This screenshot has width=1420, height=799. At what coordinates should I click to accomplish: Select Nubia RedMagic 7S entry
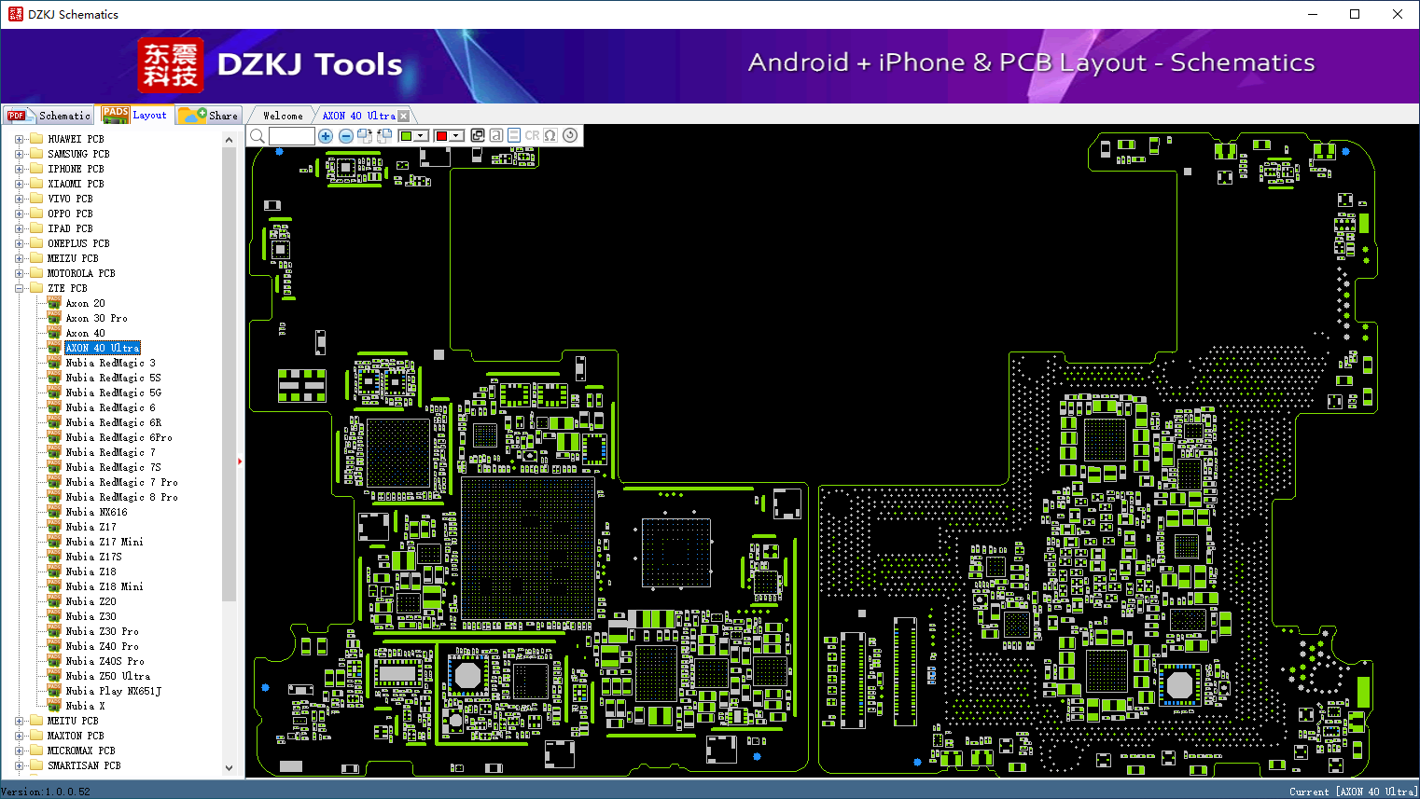[x=113, y=467]
